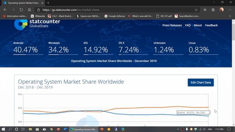This screenshot has width=235, height=132.
Task: Open Press Releases page
Action: click(172, 25)
